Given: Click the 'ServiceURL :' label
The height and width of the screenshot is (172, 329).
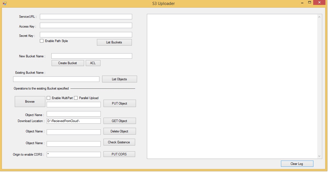Looking at the screenshot, I should click(28, 17).
